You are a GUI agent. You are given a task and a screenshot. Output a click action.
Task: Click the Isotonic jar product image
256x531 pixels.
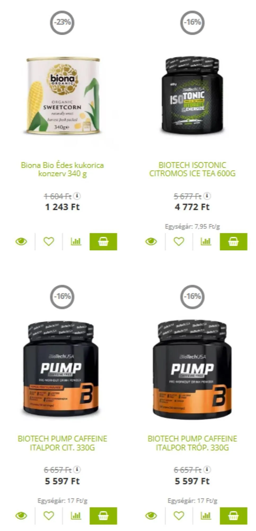point(192,95)
